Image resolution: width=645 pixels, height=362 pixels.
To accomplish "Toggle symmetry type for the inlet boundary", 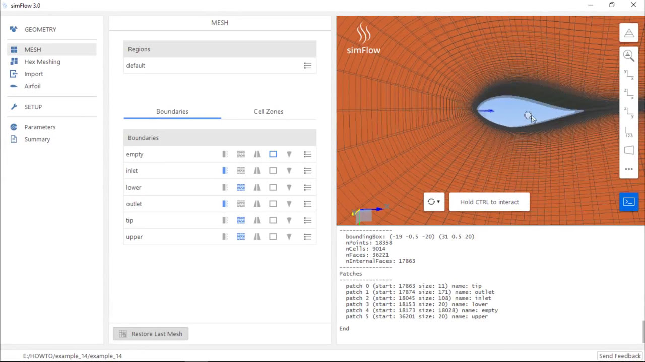I will tap(257, 170).
